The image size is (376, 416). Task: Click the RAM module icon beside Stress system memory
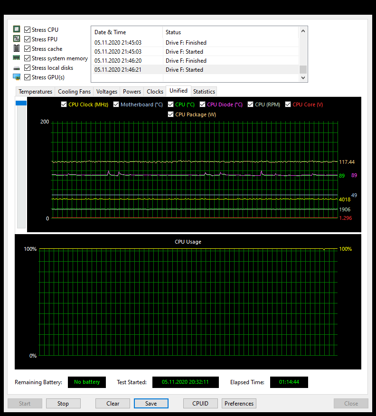point(17,57)
